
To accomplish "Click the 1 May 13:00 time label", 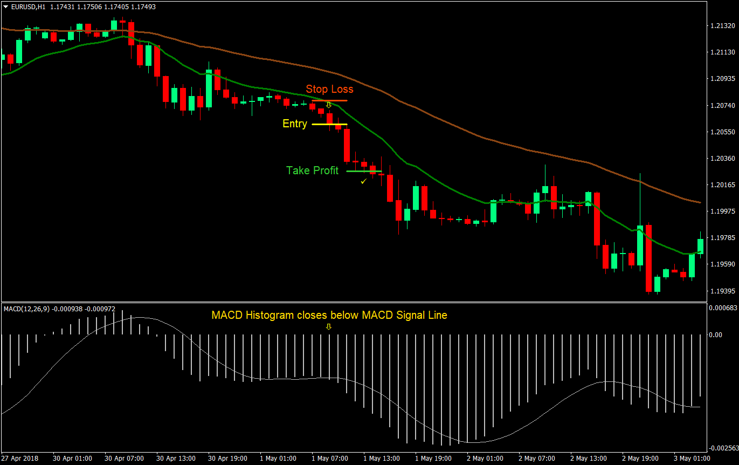I will (382, 459).
